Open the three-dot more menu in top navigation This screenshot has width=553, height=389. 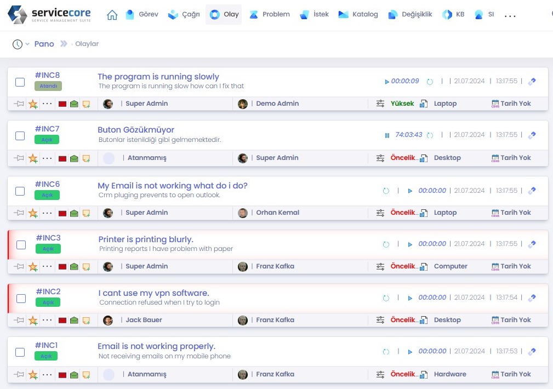pyautogui.click(x=510, y=16)
